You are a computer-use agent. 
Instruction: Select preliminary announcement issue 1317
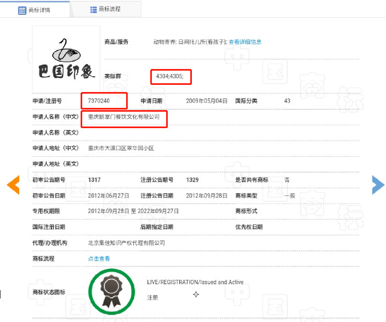(x=94, y=180)
